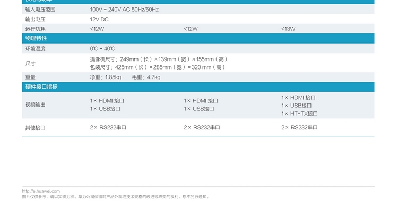Click the 其他接口 row label
This screenshot has width=398, height=216.
tap(34, 128)
